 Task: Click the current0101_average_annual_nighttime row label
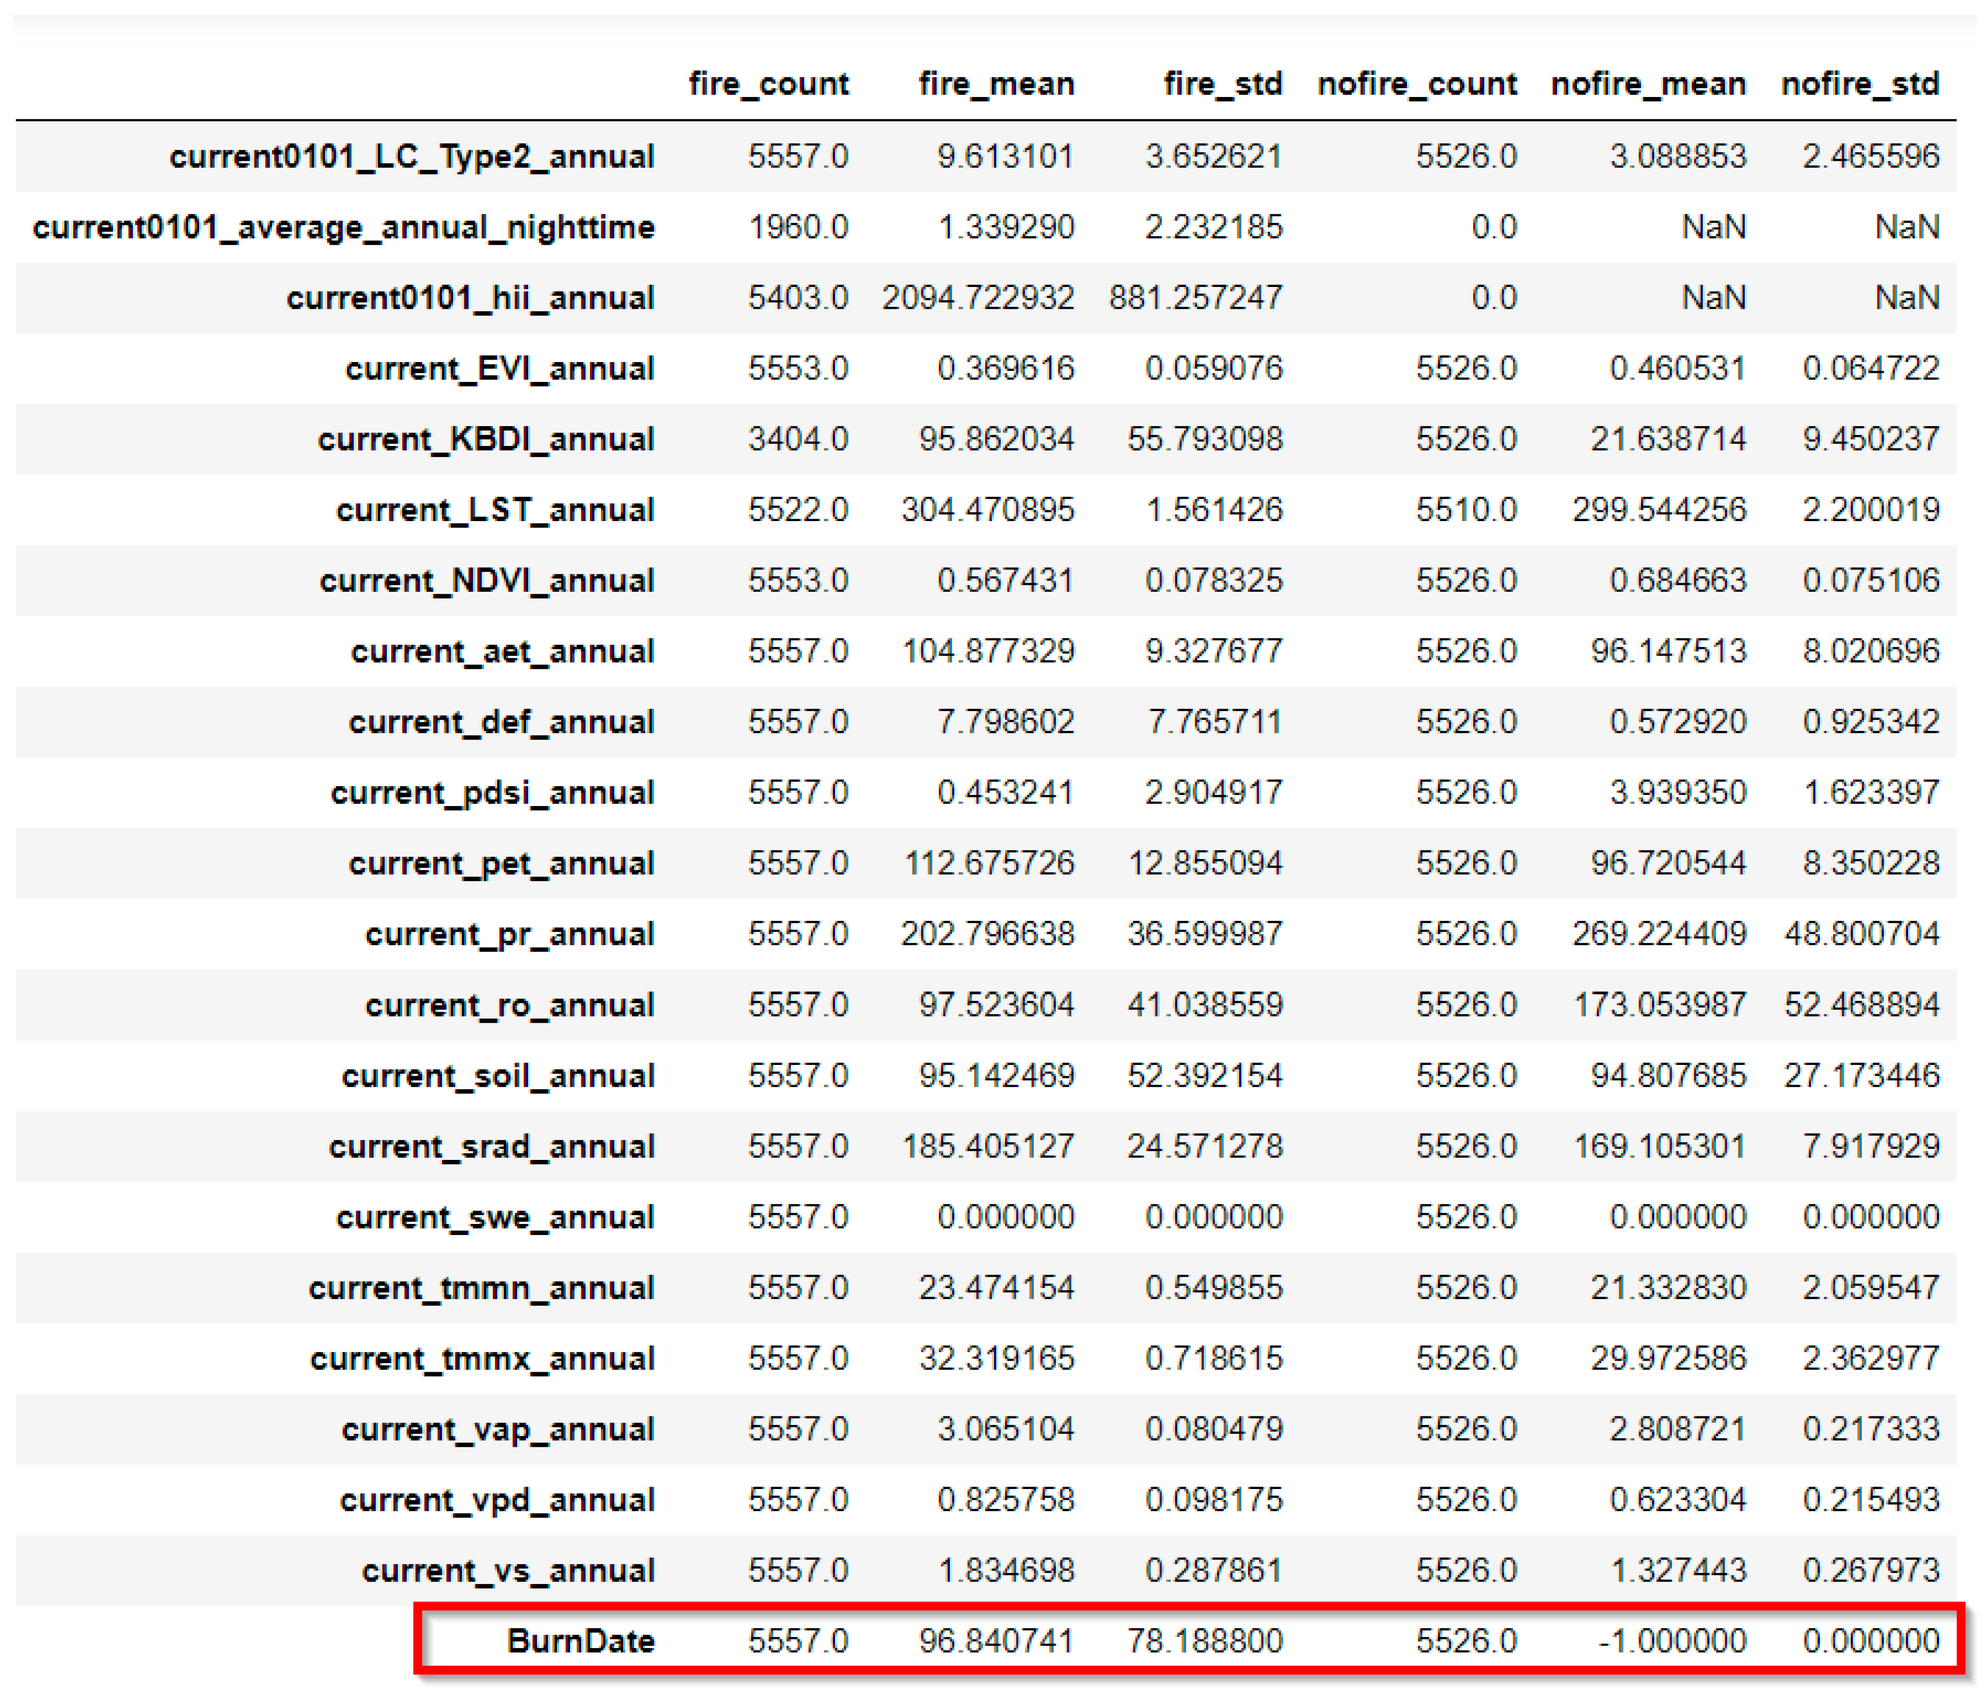click(x=343, y=227)
